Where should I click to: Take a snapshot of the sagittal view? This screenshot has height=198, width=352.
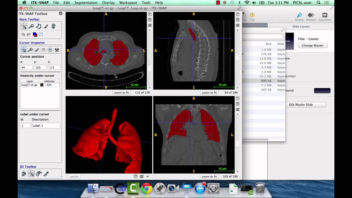click(x=238, y=25)
